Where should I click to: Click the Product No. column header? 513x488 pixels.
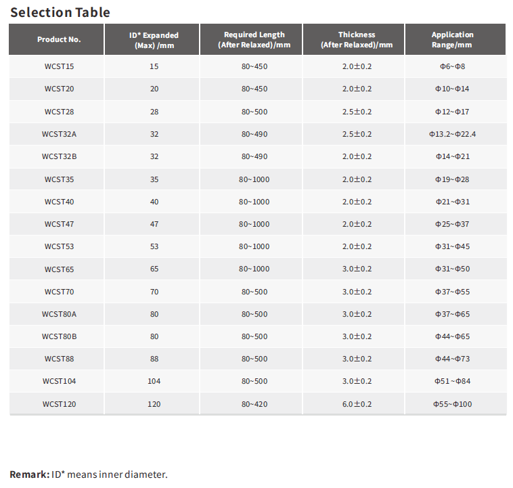click(59, 39)
